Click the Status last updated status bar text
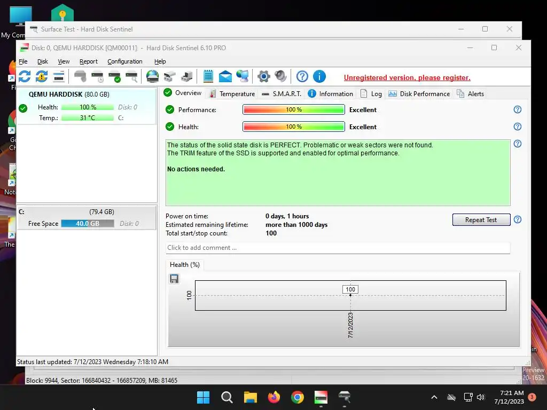Screen dimensions: 547x410 point(92,362)
